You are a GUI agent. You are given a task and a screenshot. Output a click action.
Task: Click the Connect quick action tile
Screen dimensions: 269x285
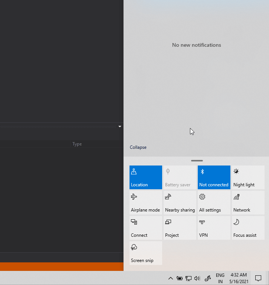(145, 228)
